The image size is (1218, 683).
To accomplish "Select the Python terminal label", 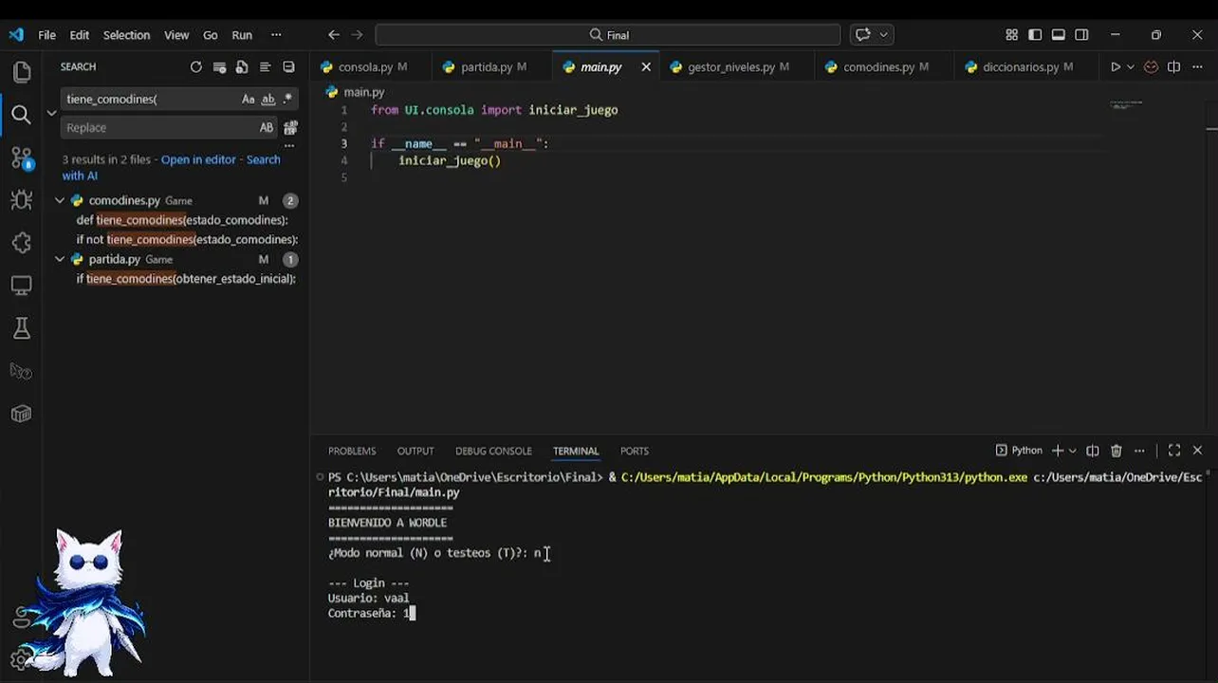I will click(1019, 451).
